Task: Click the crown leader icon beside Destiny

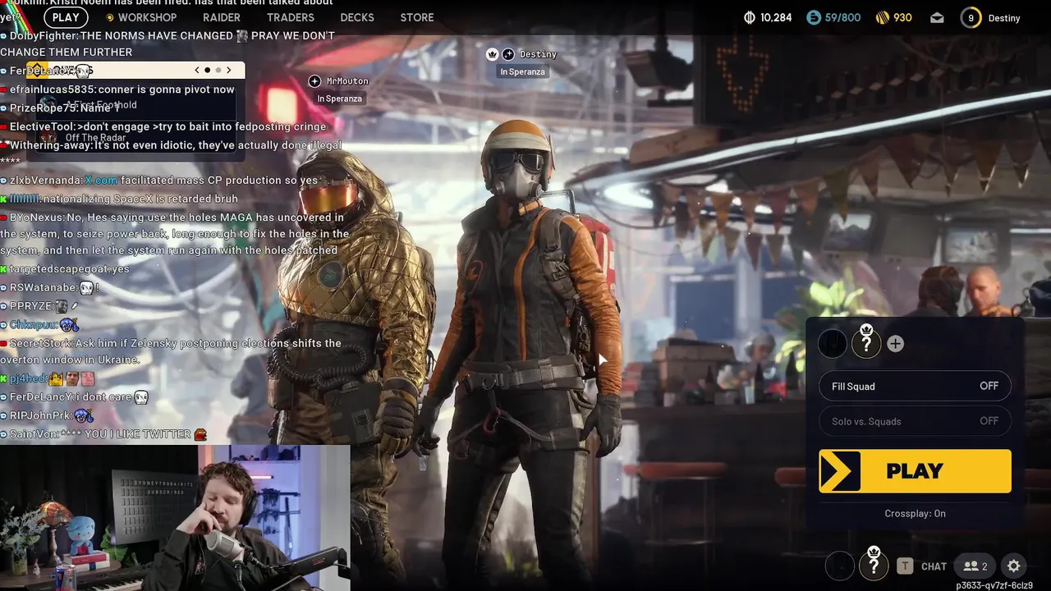Action: click(x=493, y=54)
